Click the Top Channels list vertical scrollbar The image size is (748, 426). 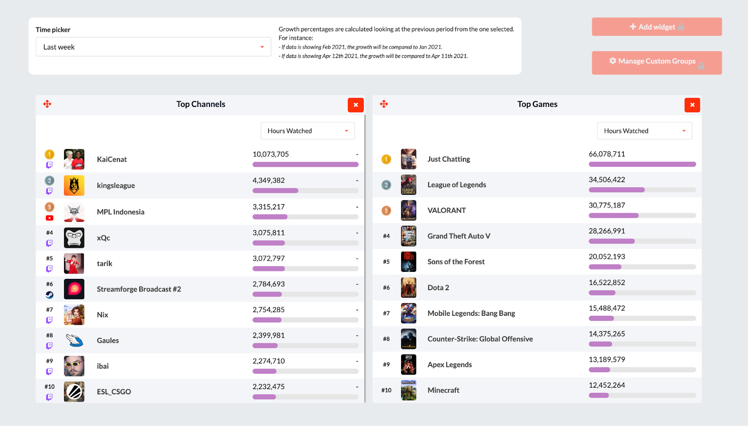[365, 258]
